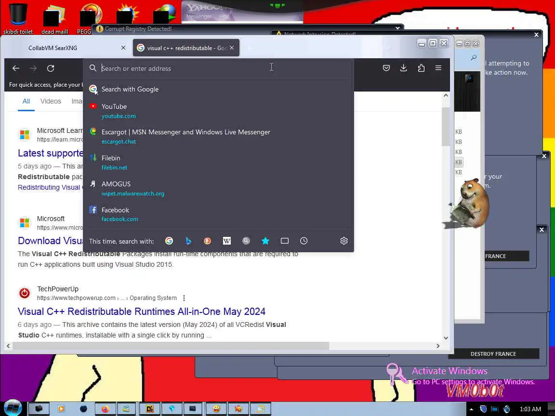Image resolution: width=555 pixels, height=416 pixels.
Task: Pick the AMOGUS wipet.malwarewatch.org suggestion
Action: tap(218, 188)
